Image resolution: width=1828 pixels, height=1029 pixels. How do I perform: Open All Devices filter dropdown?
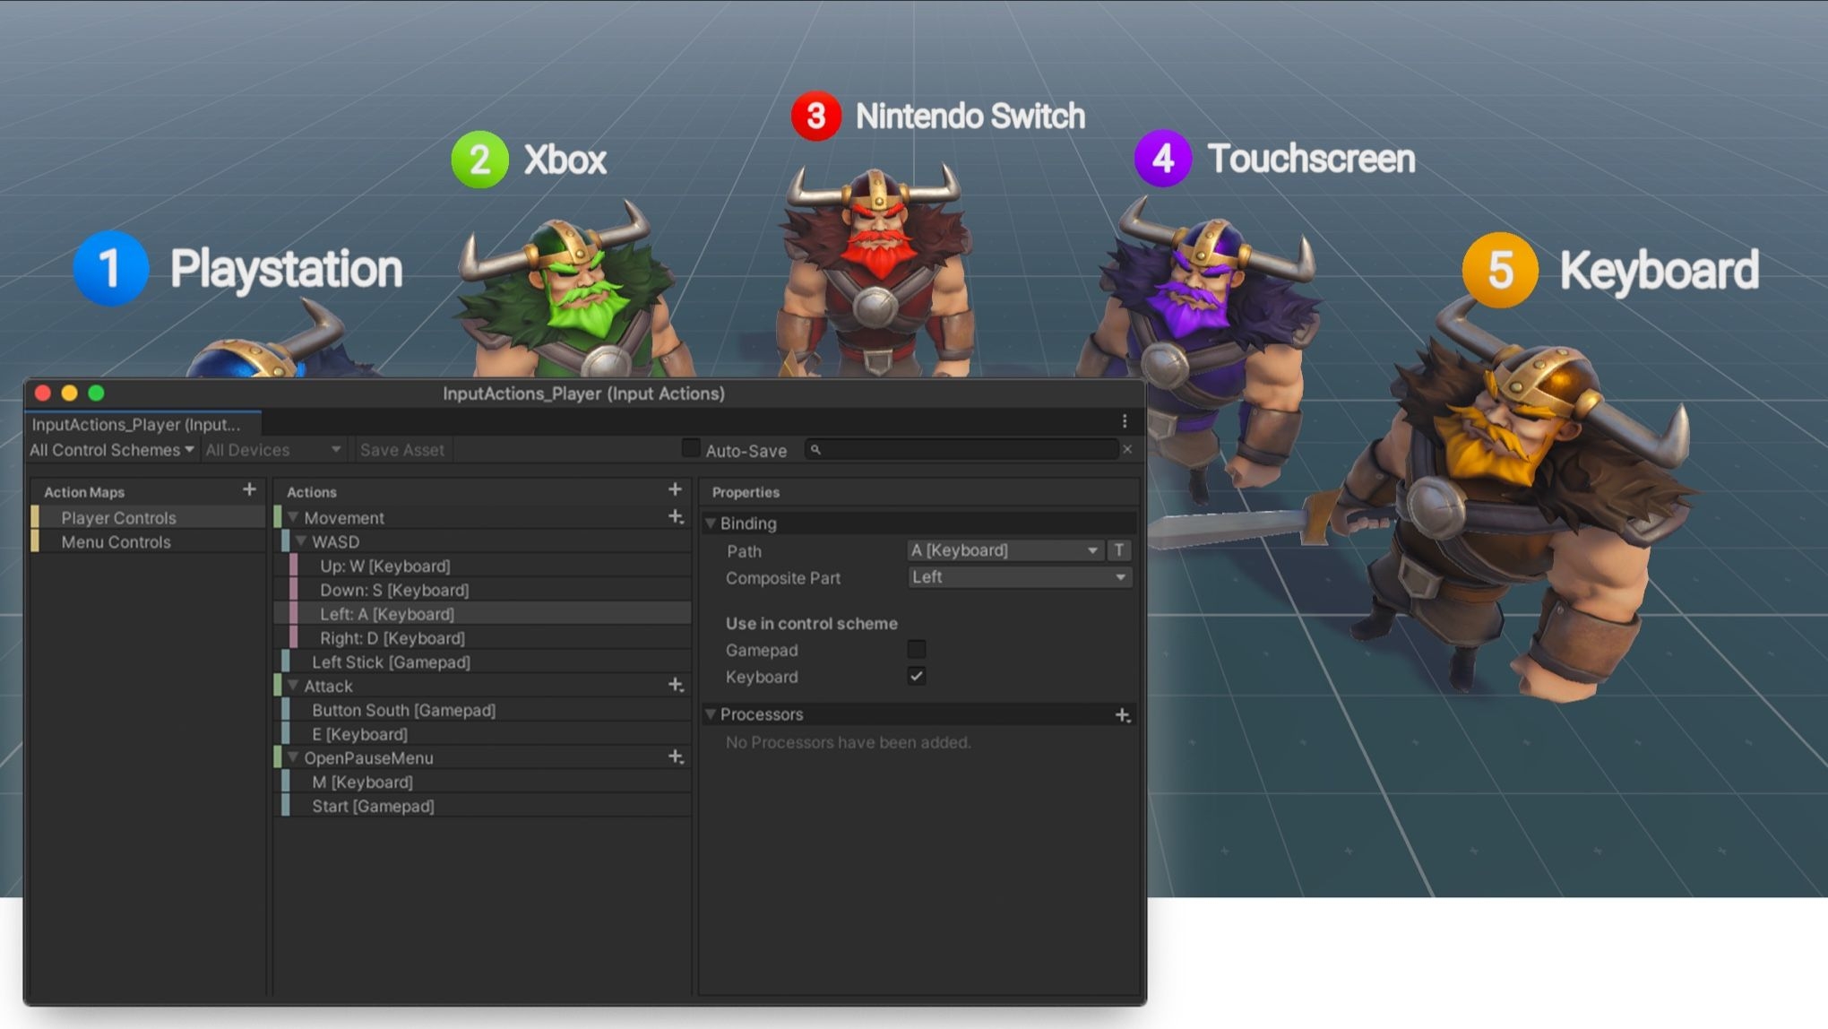pos(276,450)
